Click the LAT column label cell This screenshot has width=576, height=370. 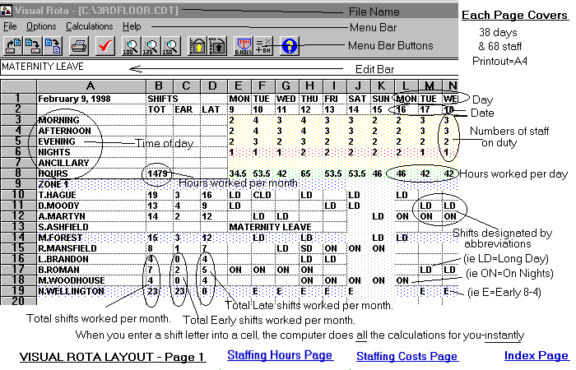[x=213, y=109]
